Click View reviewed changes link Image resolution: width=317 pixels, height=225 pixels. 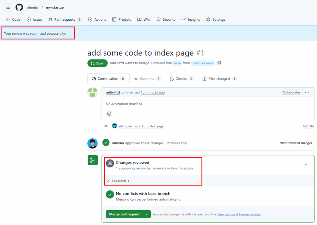pyautogui.click(x=296, y=143)
